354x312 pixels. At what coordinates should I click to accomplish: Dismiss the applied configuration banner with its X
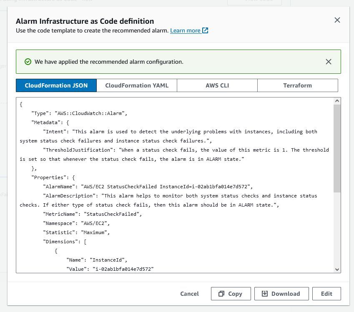(x=328, y=61)
